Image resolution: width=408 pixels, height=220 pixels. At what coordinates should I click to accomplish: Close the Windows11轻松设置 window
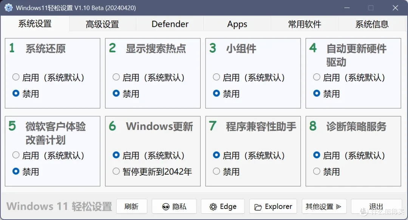click(395, 8)
